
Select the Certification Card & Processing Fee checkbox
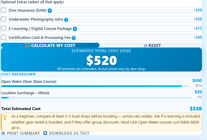(4, 37)
